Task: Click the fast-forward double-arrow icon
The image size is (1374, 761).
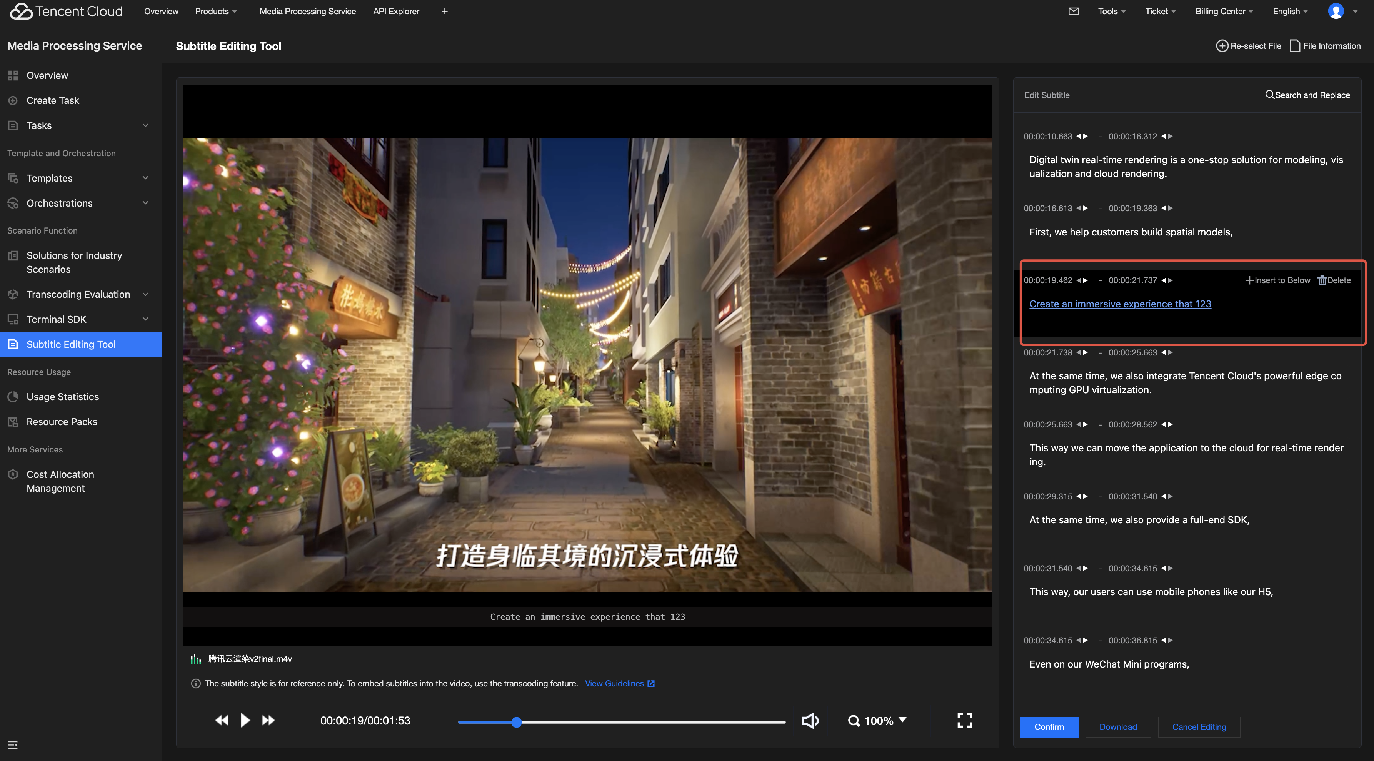Action: coord(268,721)
